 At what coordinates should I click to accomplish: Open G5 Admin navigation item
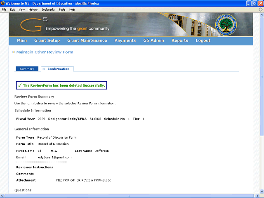(153, 40)
